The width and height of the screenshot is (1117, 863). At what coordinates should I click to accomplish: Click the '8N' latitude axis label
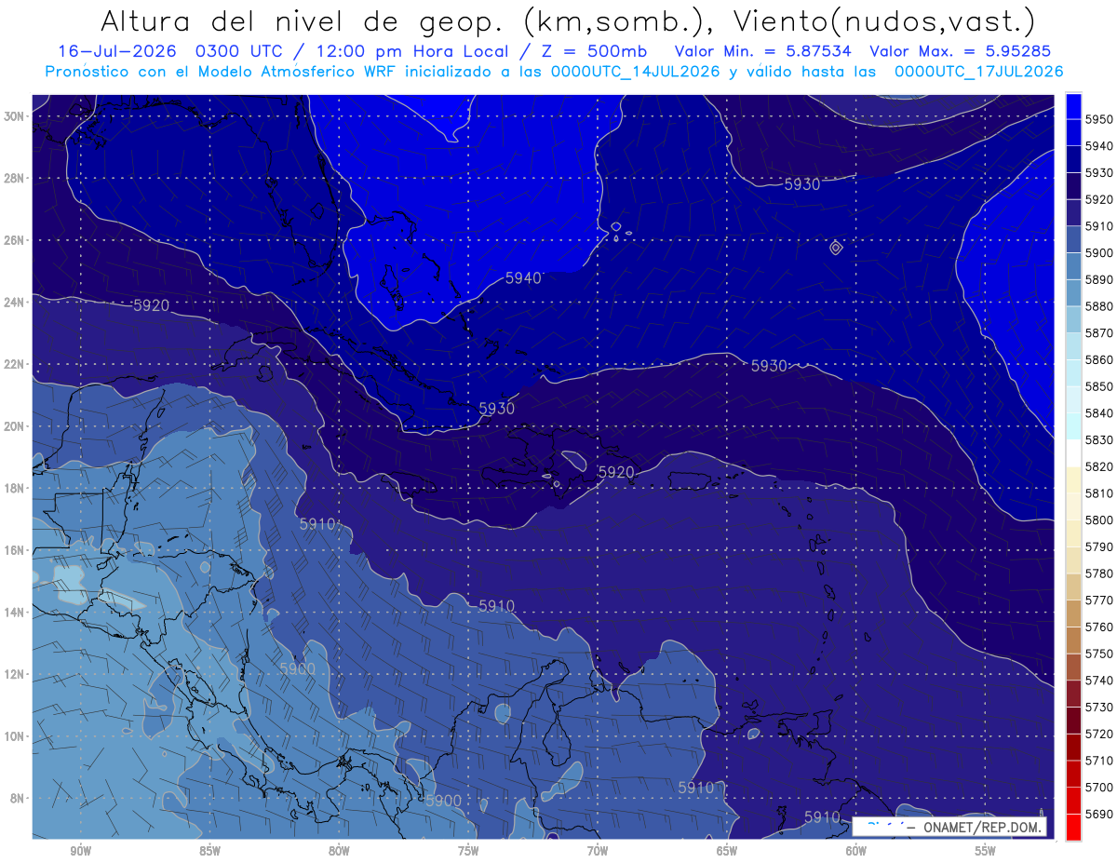(x=19, y=799)
